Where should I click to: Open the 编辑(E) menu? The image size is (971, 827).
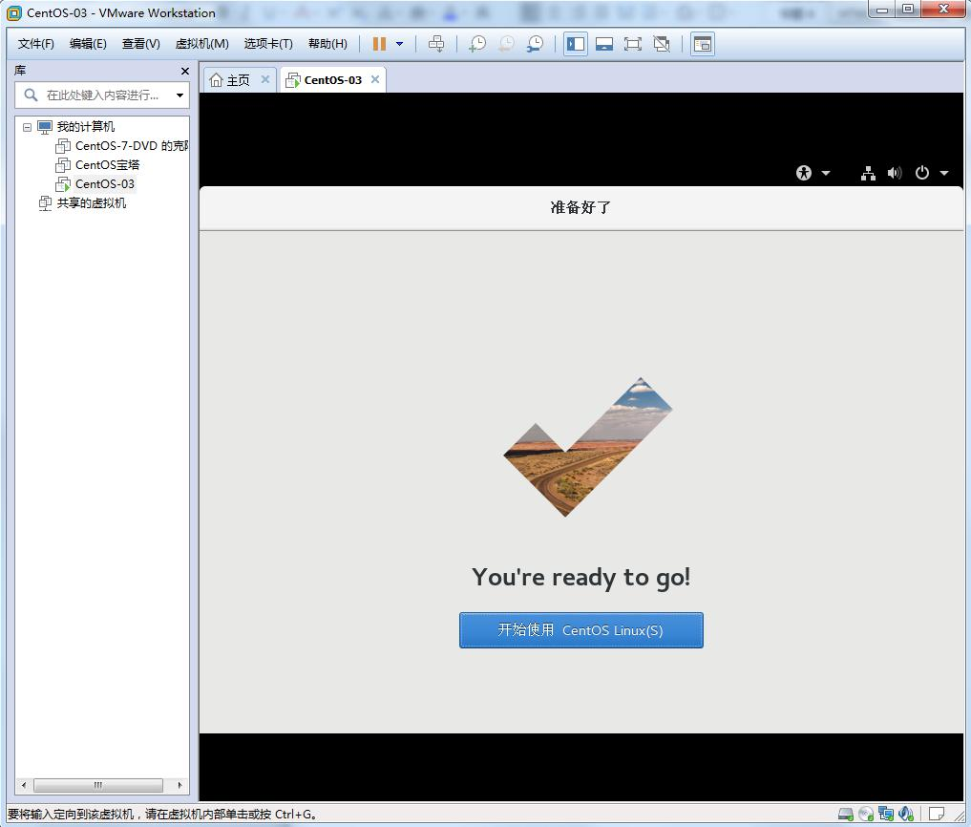[x=88, y=44]
